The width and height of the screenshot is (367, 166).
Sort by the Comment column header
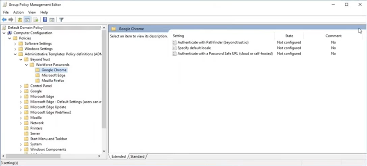(x=333, y=36)
